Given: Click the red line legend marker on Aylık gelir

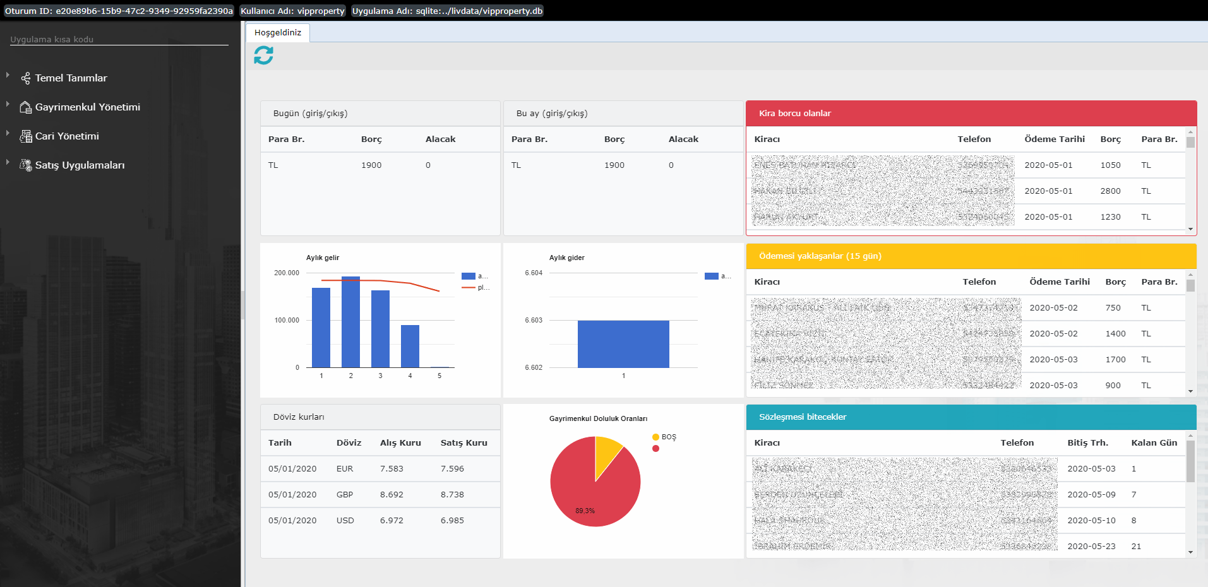Looking at the screenshot, I should tap(469, 287).
